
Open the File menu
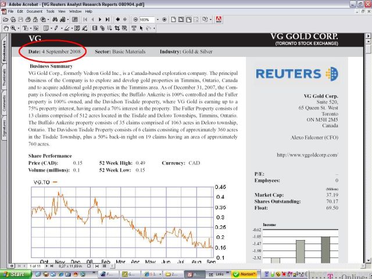click(10, 12)
